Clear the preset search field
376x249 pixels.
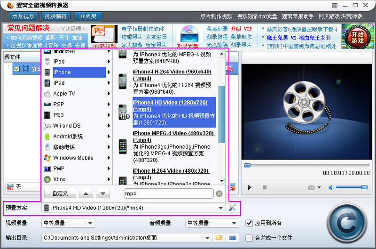point(219,193)
